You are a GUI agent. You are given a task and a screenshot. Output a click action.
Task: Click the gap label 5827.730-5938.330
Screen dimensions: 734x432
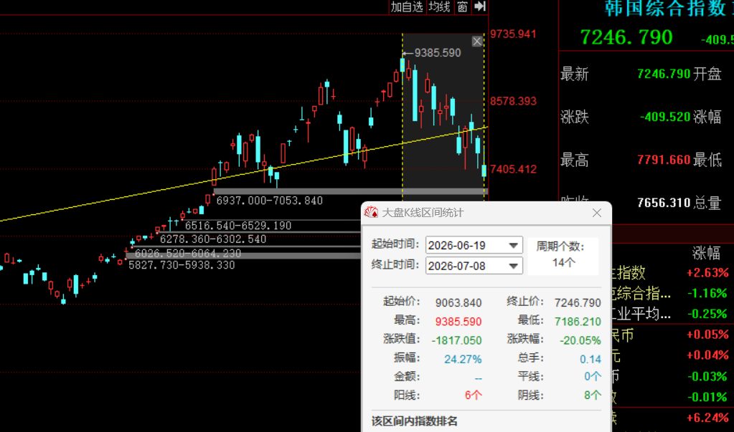pos(182,265)
